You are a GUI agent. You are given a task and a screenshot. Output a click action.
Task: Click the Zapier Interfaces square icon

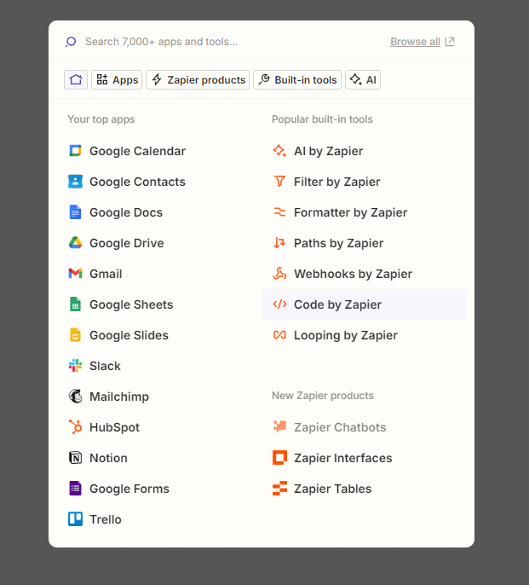(x=279, y=458)
